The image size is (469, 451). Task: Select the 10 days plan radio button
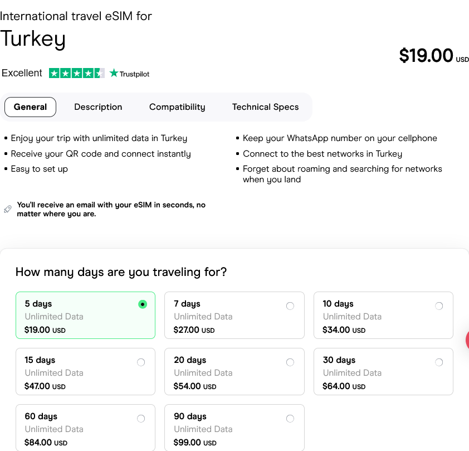(439, 306)
